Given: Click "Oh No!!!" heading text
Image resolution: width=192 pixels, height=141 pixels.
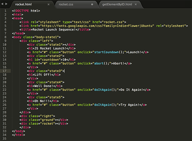Looking at the screenshot, I should tap(42, 101).
